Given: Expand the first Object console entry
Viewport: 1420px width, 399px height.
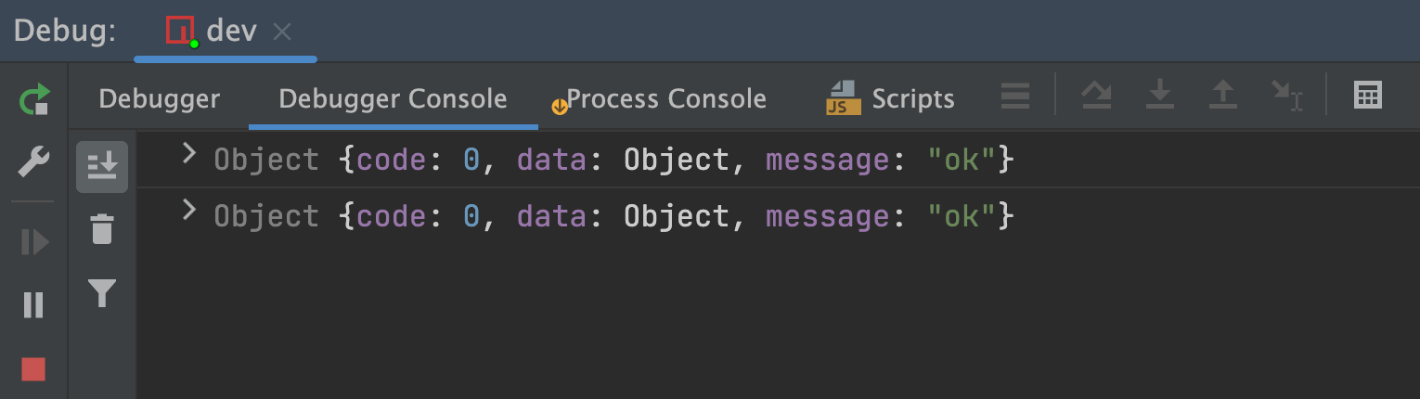Looking at the screenshot, I should pos(189,154).
